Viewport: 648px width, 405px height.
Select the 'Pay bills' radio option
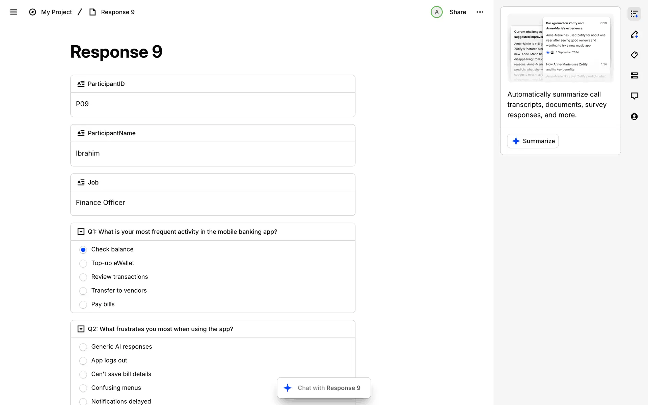click(x=83, y=304)
